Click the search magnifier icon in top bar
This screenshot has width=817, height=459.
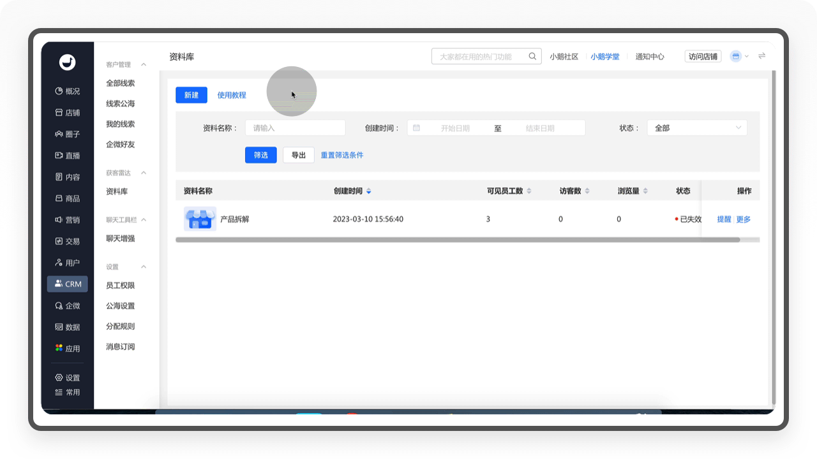point(532,57)
